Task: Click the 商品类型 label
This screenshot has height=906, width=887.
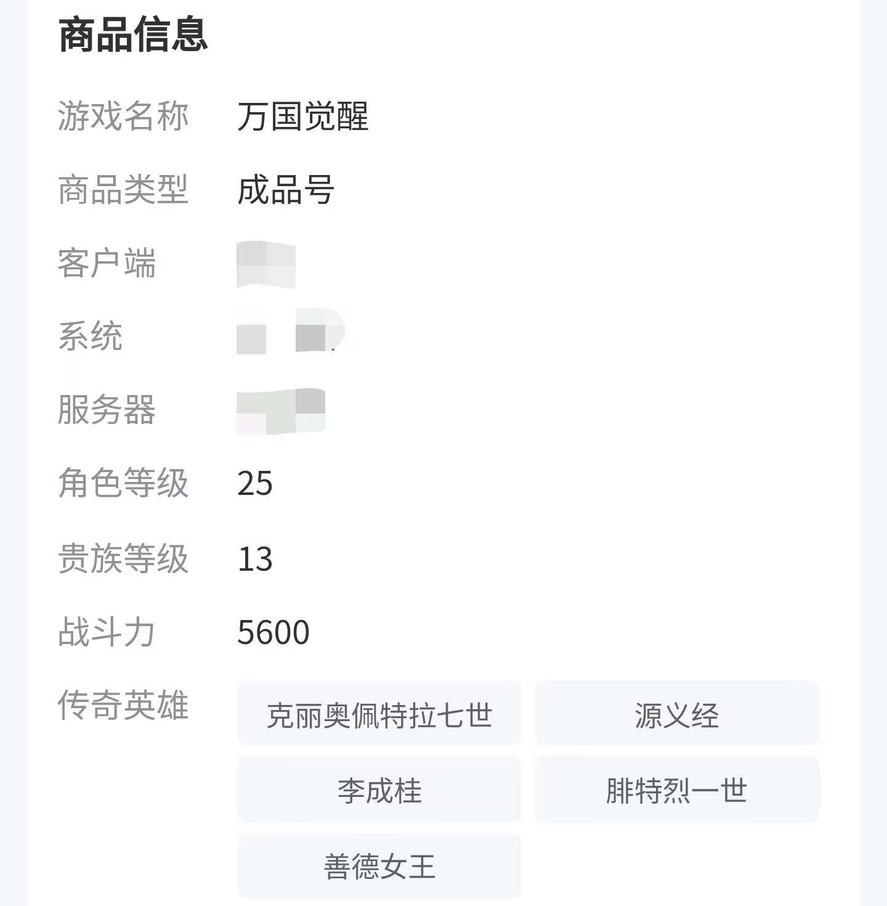Action: pos(123,189)
